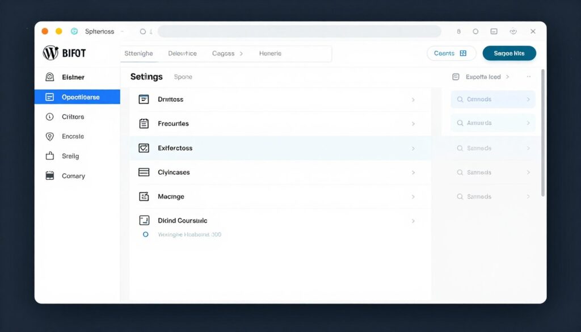Click the Expotte Iced link

click(483, 77)
